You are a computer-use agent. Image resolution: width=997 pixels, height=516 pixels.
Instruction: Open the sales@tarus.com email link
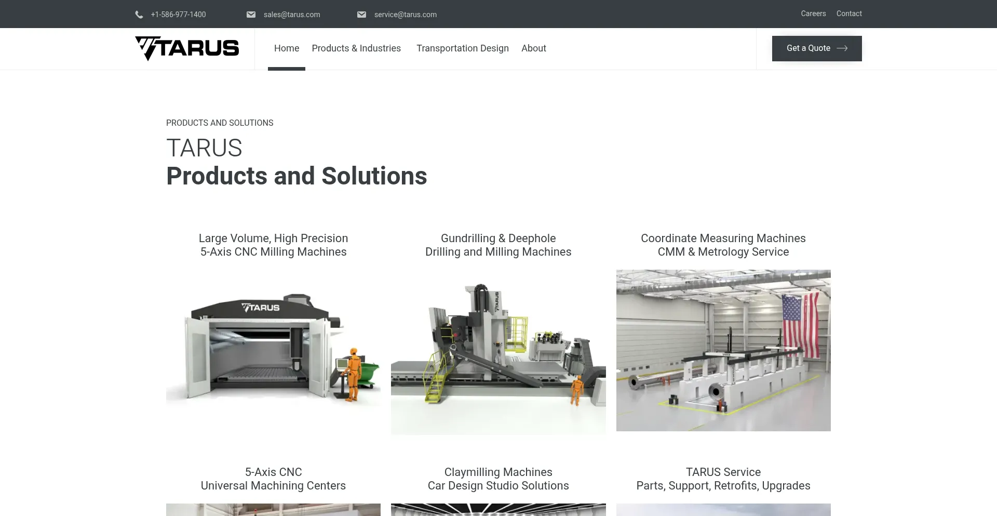(292, 15)
